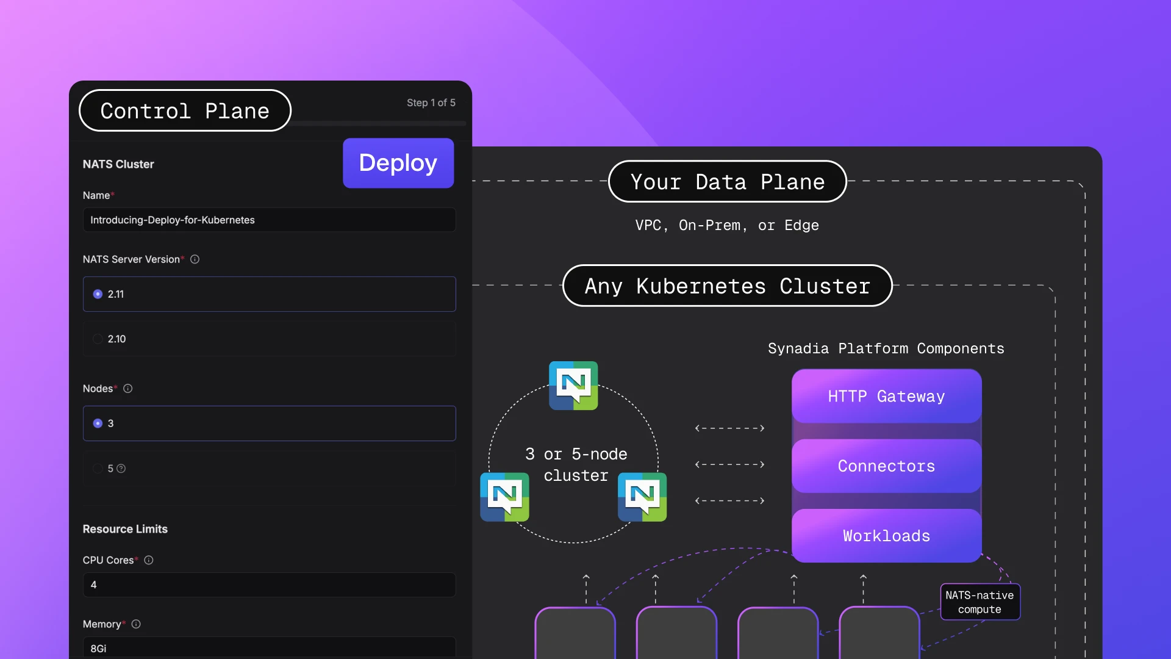Click the left NATS logo in the cluster diagram

[504, 497]
